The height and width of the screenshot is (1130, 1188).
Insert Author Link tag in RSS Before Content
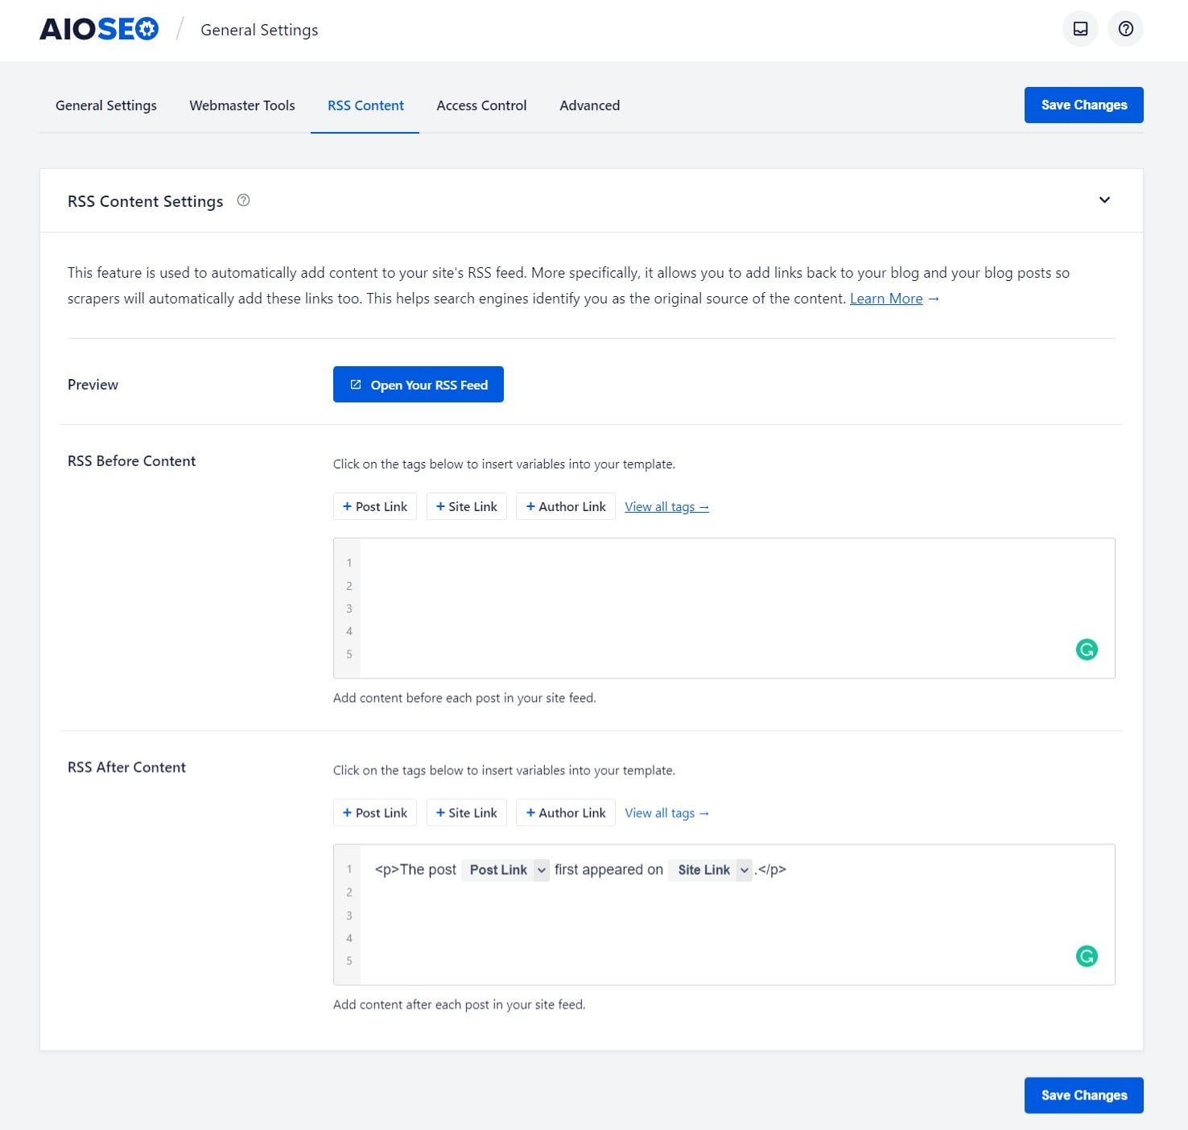point(565,506)
